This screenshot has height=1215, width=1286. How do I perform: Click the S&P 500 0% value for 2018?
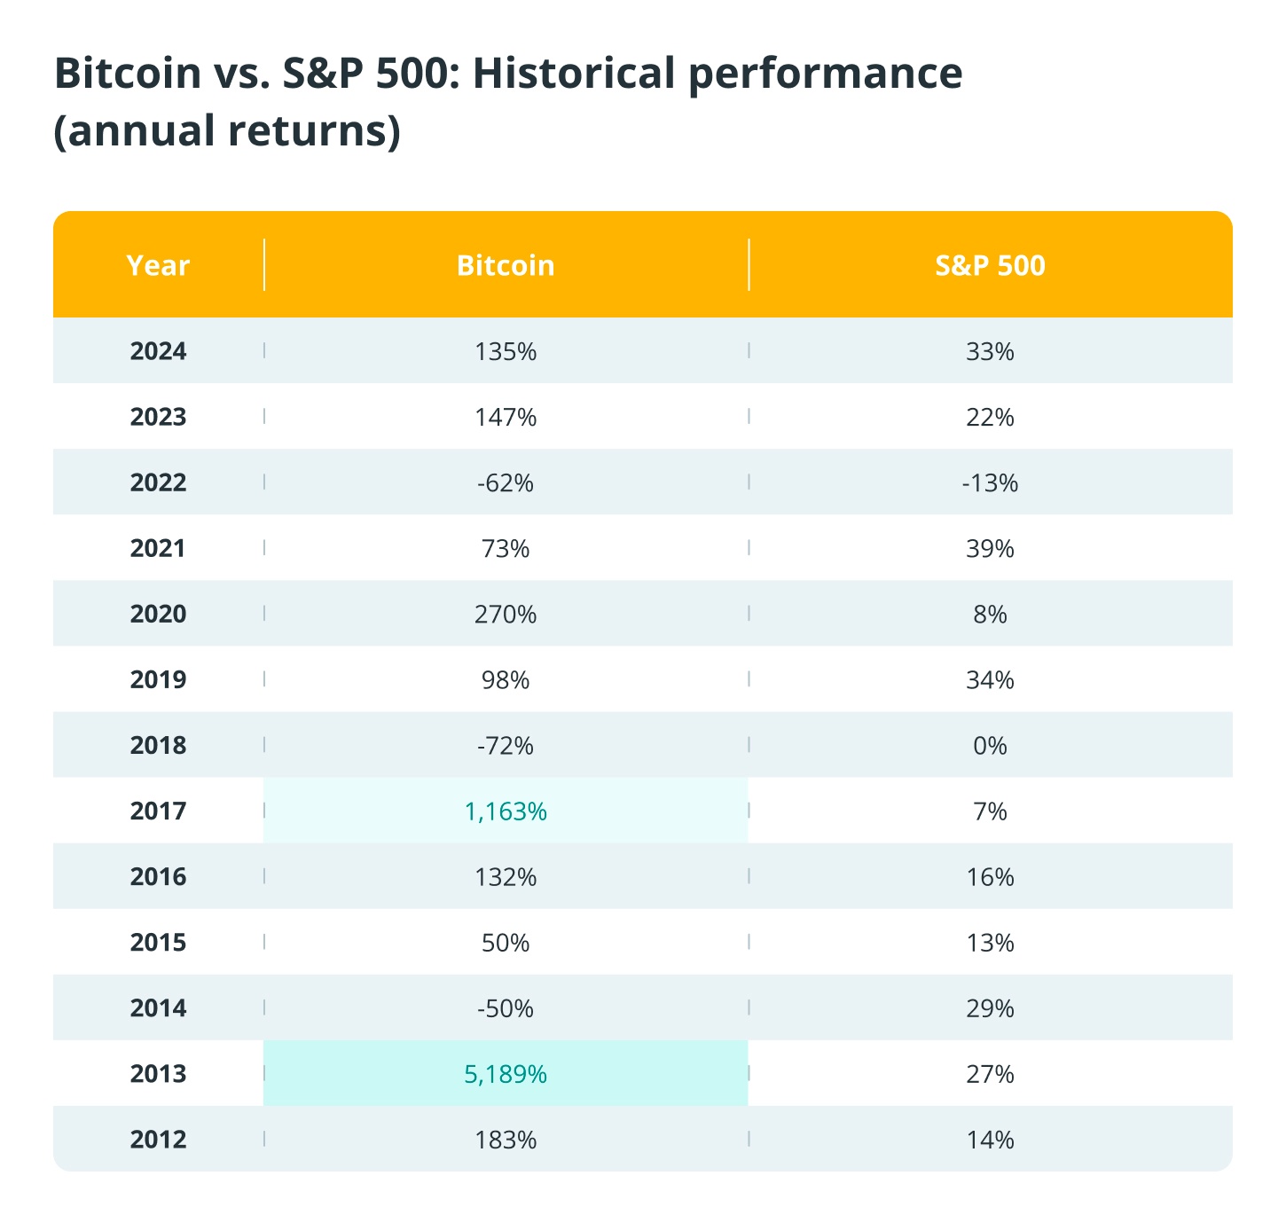point(990,746)
